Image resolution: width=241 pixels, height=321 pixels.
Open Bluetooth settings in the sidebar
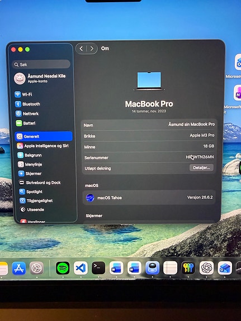(x=27, y=104)
